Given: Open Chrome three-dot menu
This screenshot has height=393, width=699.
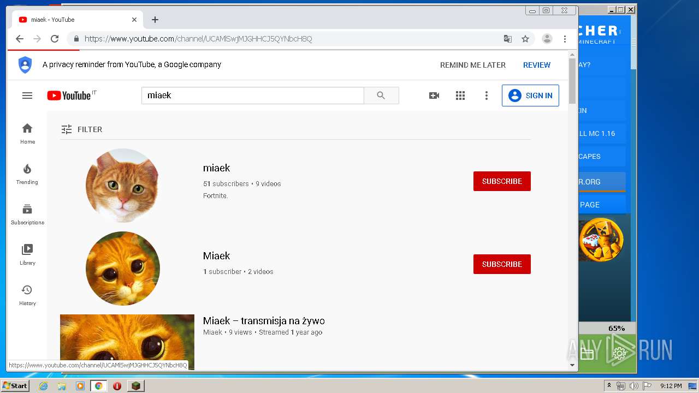Looking at the screenshot, I should point(565,39).
